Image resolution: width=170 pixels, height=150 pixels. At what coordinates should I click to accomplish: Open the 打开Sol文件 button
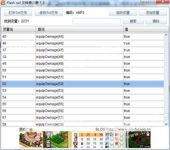point(18,13)
